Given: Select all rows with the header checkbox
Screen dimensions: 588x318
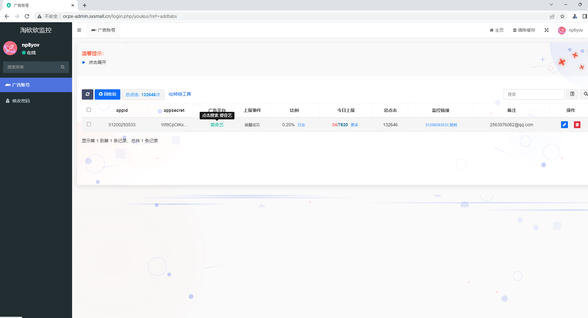Looking at the screenshot, I should coord(89,110).
